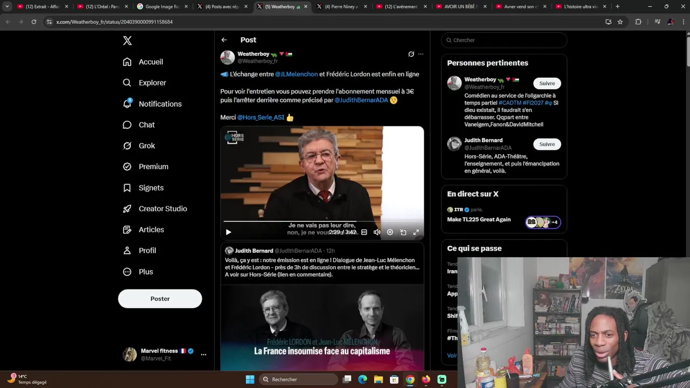Open Chrome three-dot menu
The height and width of the screenshot is (388, 690).
tap(683, 22)
